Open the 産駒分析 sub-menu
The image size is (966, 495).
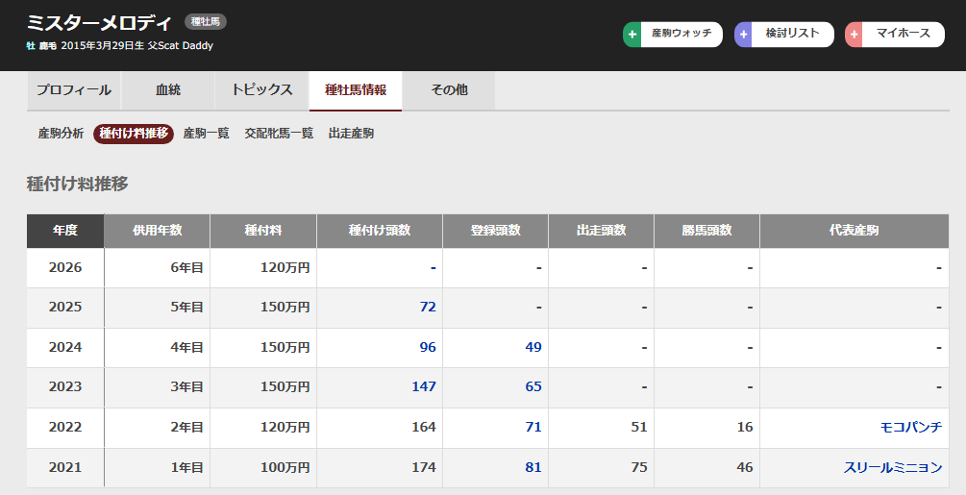(61, 134)
